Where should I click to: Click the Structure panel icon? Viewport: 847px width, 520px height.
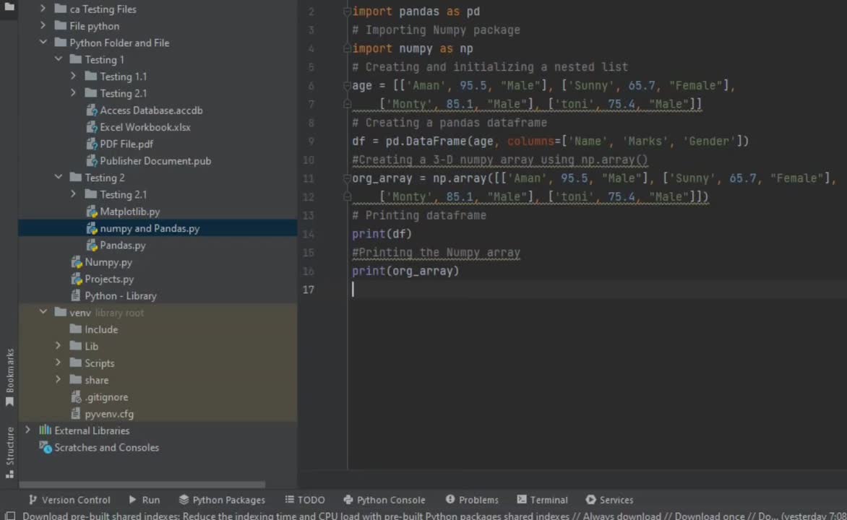9,474
